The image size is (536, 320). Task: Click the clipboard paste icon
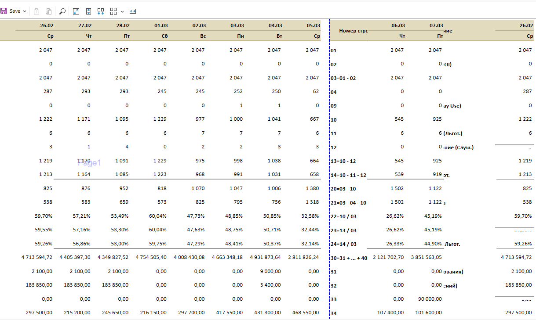pyautogui.click(x=37, y=11)
